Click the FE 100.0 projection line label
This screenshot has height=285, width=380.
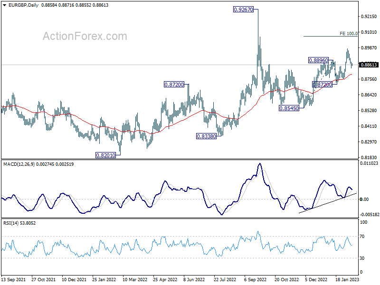click(x=349, y=33)
